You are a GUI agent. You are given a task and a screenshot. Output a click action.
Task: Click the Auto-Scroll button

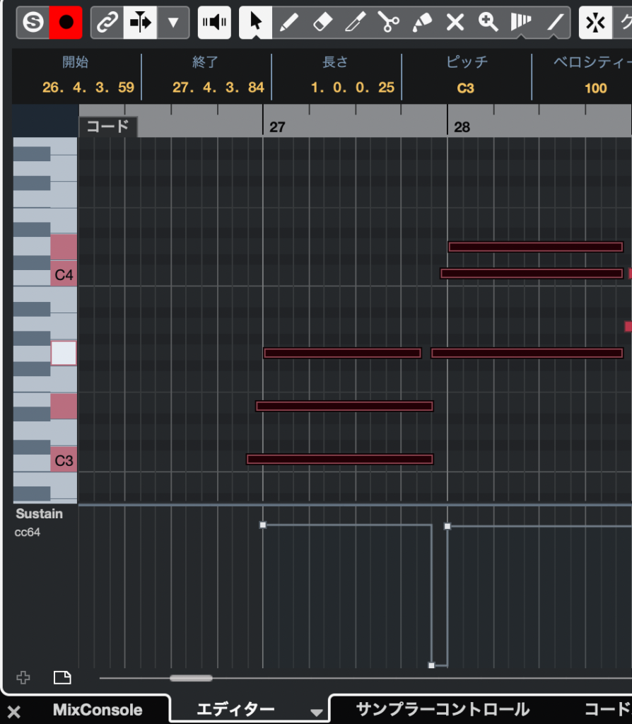coord(140,23)
